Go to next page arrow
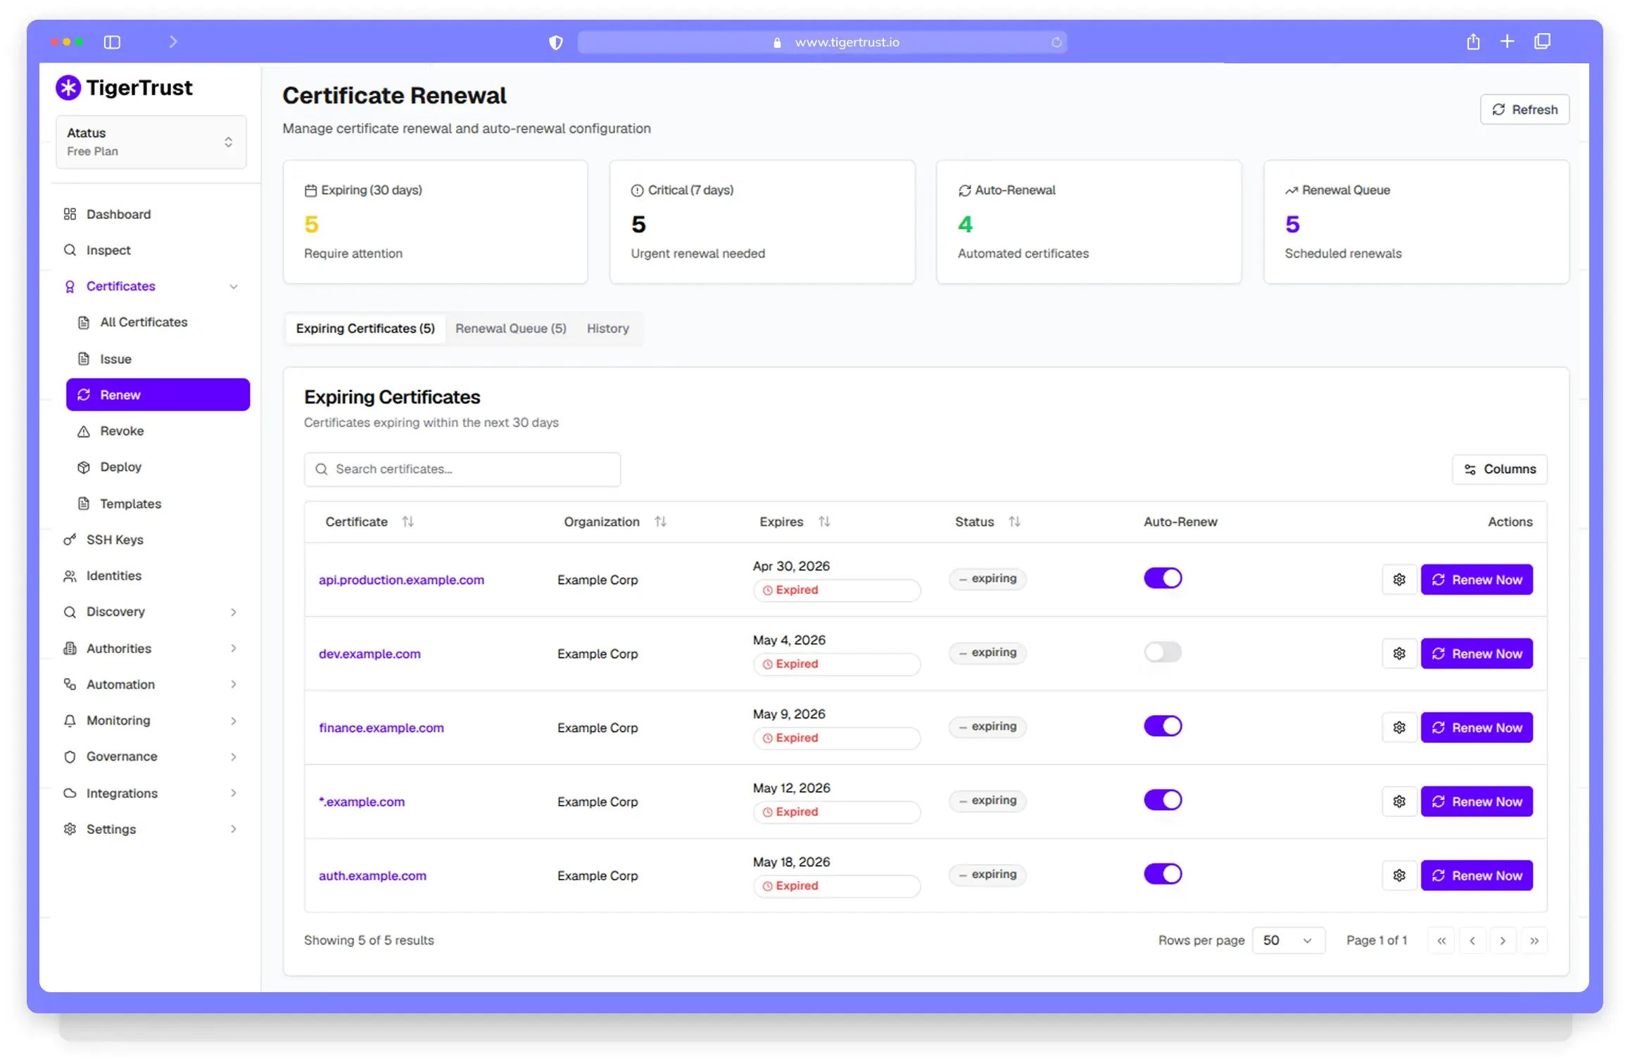The height and width of the screenshot is (1064, 1630). point(1503,940)
